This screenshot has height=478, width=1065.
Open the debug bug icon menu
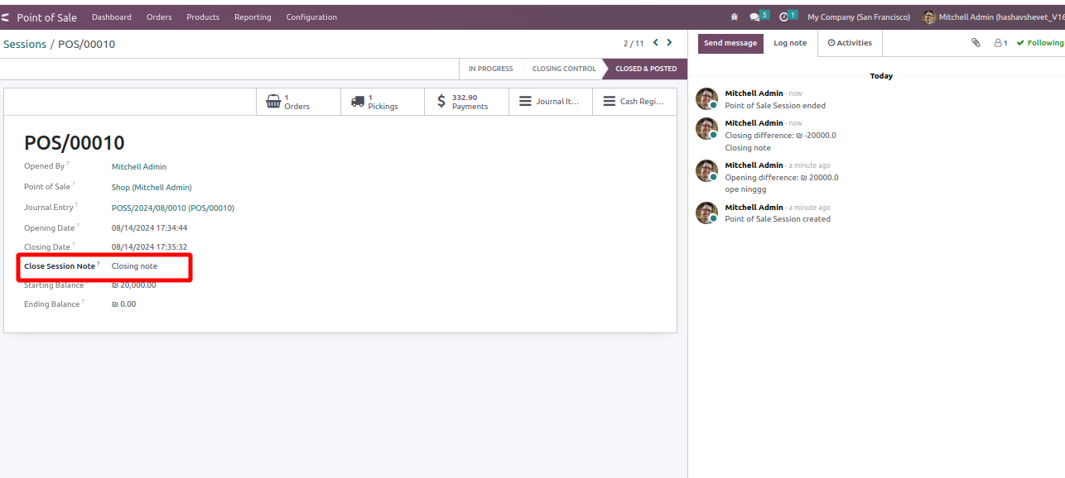tap(734, 17)
